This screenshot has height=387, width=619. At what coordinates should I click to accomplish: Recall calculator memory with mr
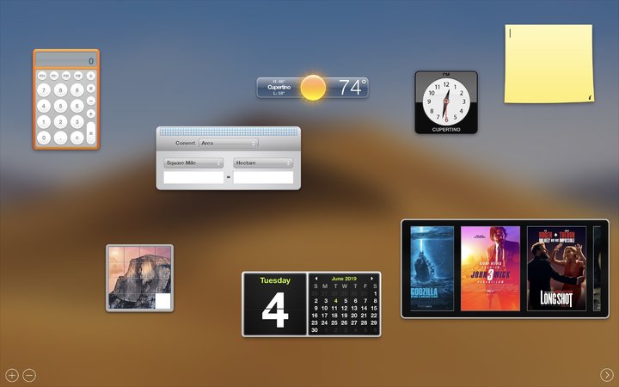coord(78,76)
